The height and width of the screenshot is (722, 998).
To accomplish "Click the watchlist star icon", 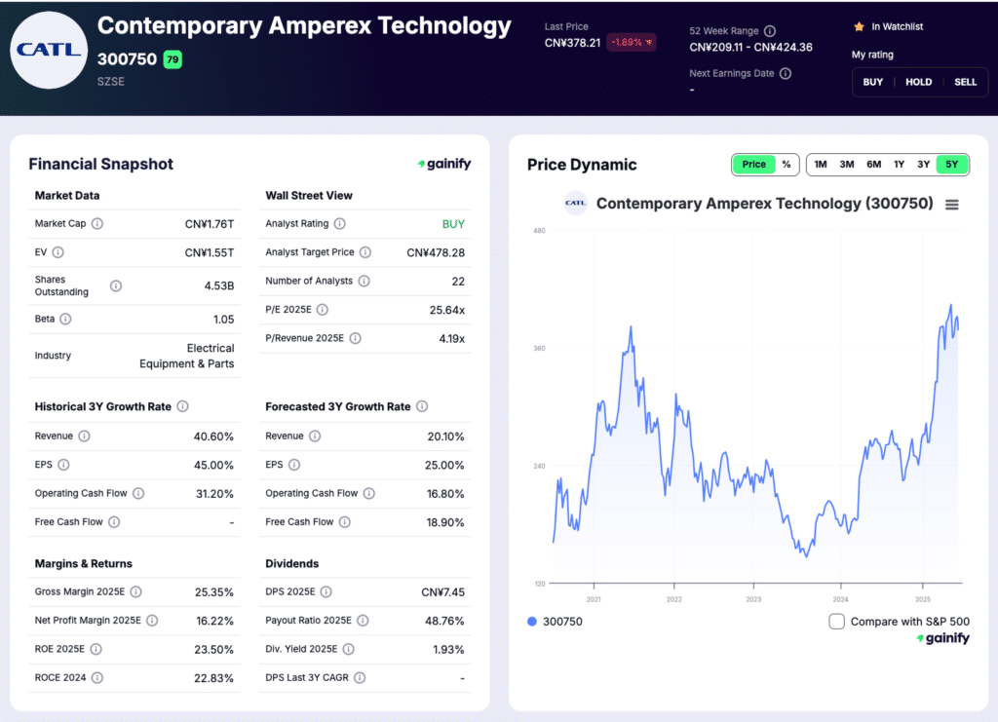I will 859,27.
